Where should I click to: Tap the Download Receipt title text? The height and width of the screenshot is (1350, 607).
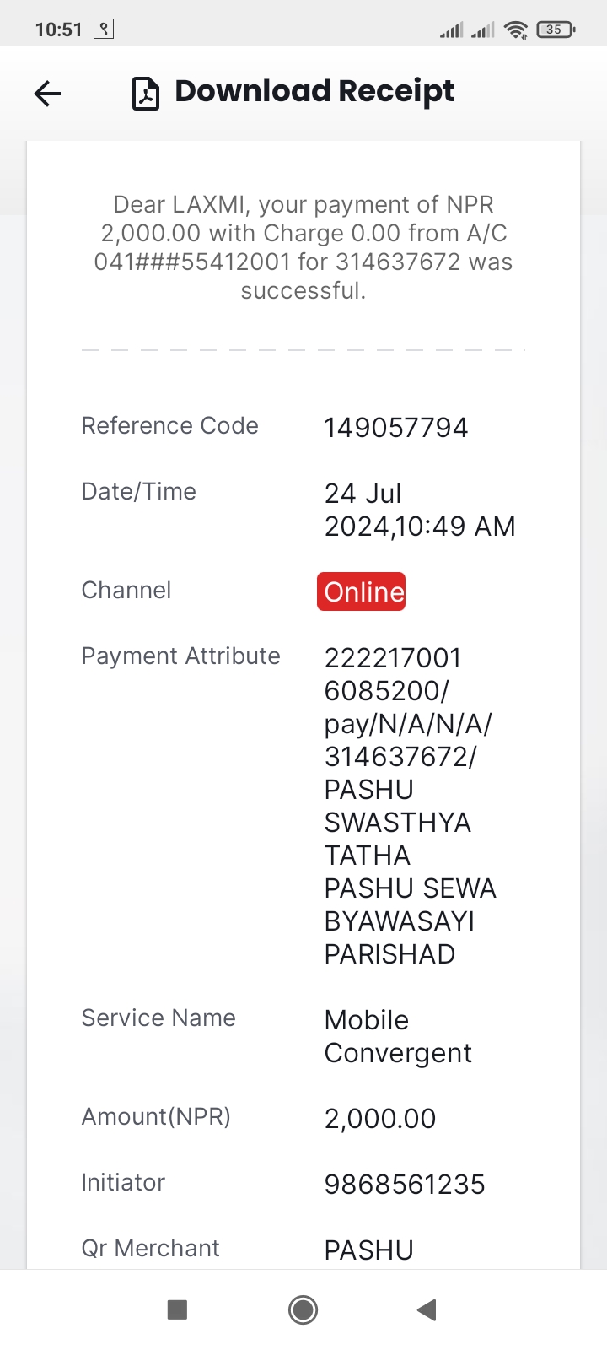(314, 91)
